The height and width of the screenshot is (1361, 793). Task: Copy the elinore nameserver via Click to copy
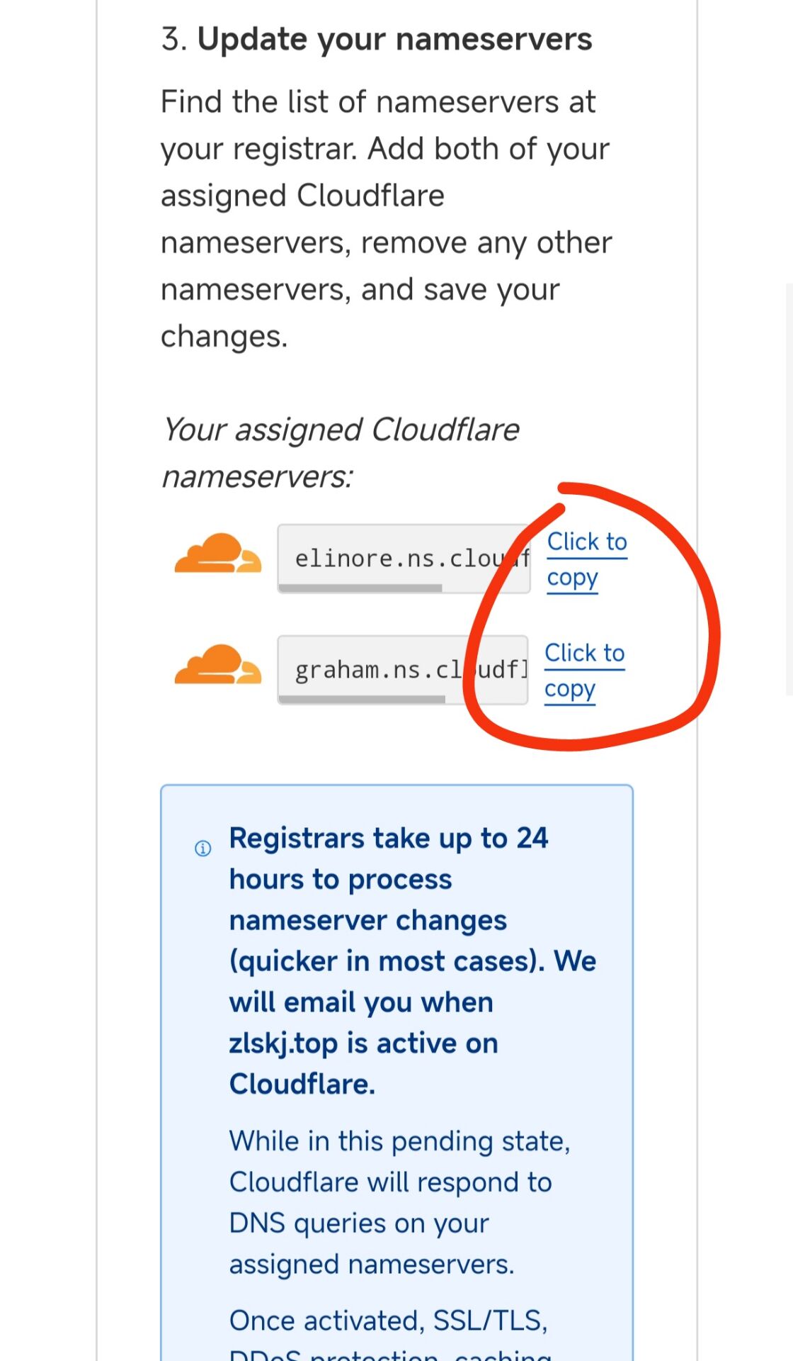(587, 560)
